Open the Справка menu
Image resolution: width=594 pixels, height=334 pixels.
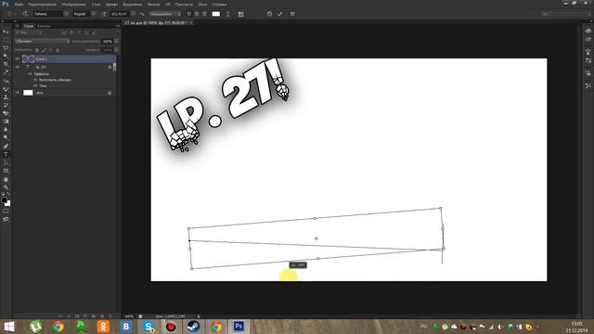[x=219, y=5]
